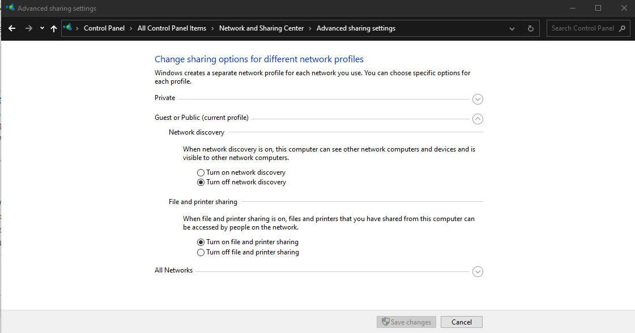The width and height of the screenshot is (635, 333).
Task: Open the recent locations dropdown arrow
Action: pos(42,28)
